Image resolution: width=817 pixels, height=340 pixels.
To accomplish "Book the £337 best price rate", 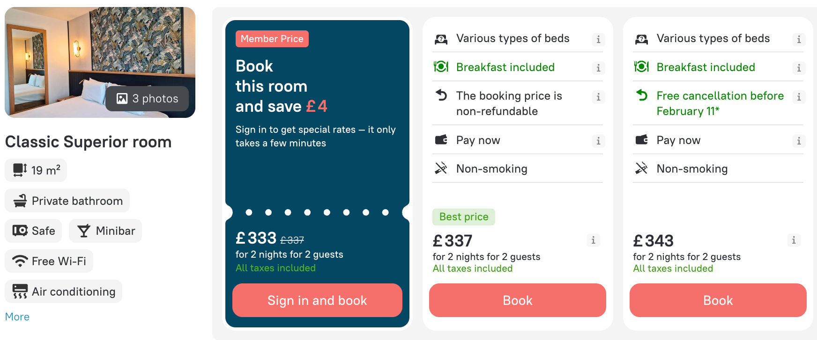I will pyautogui.click(x=517, y=300).
